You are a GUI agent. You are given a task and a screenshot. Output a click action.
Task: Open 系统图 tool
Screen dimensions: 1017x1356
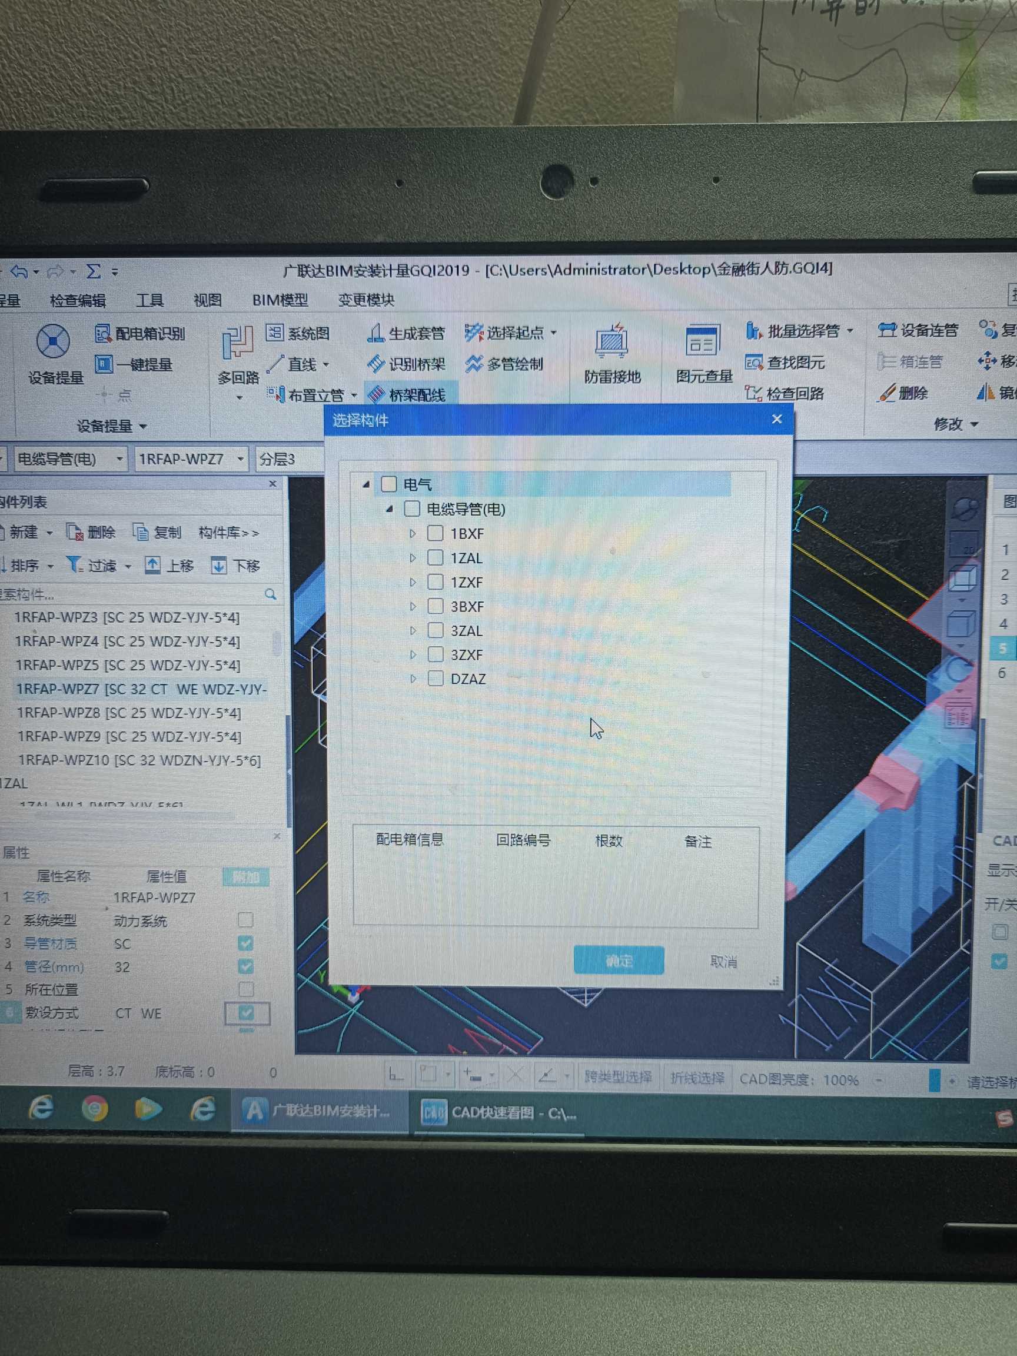point(298,333)
